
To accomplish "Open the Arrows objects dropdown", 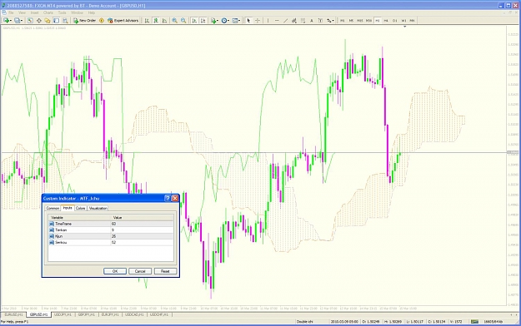I will pos(329,21).
